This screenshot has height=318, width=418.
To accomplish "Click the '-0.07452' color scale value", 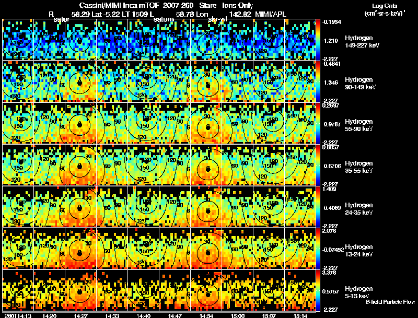I will pyautogui.click(x=333, y=250).
